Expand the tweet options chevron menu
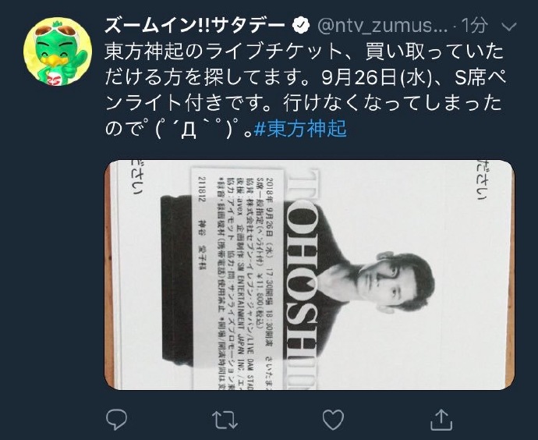Image resolution: width=538 pixels, height=440 pixels. pos(509,27)
